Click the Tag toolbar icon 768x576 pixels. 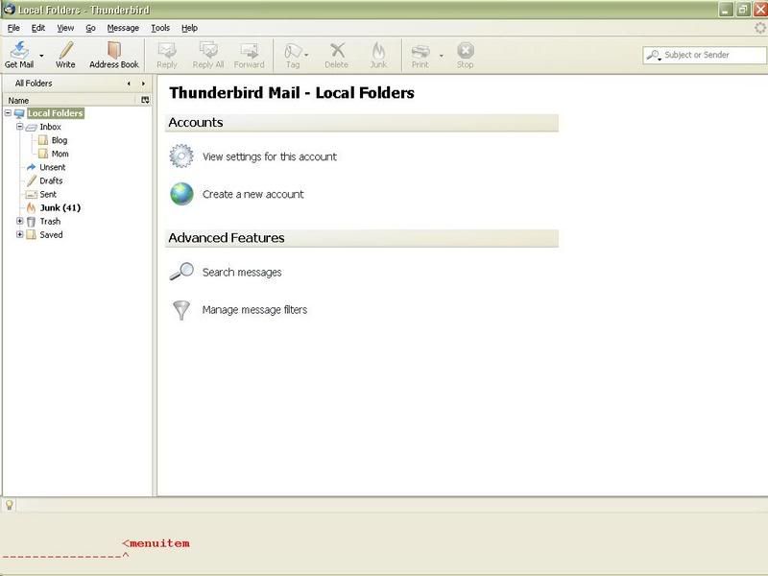point(293,51)
